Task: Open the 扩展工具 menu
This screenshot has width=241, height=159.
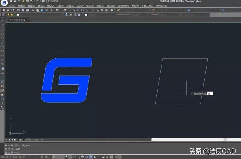Action: 147,6
